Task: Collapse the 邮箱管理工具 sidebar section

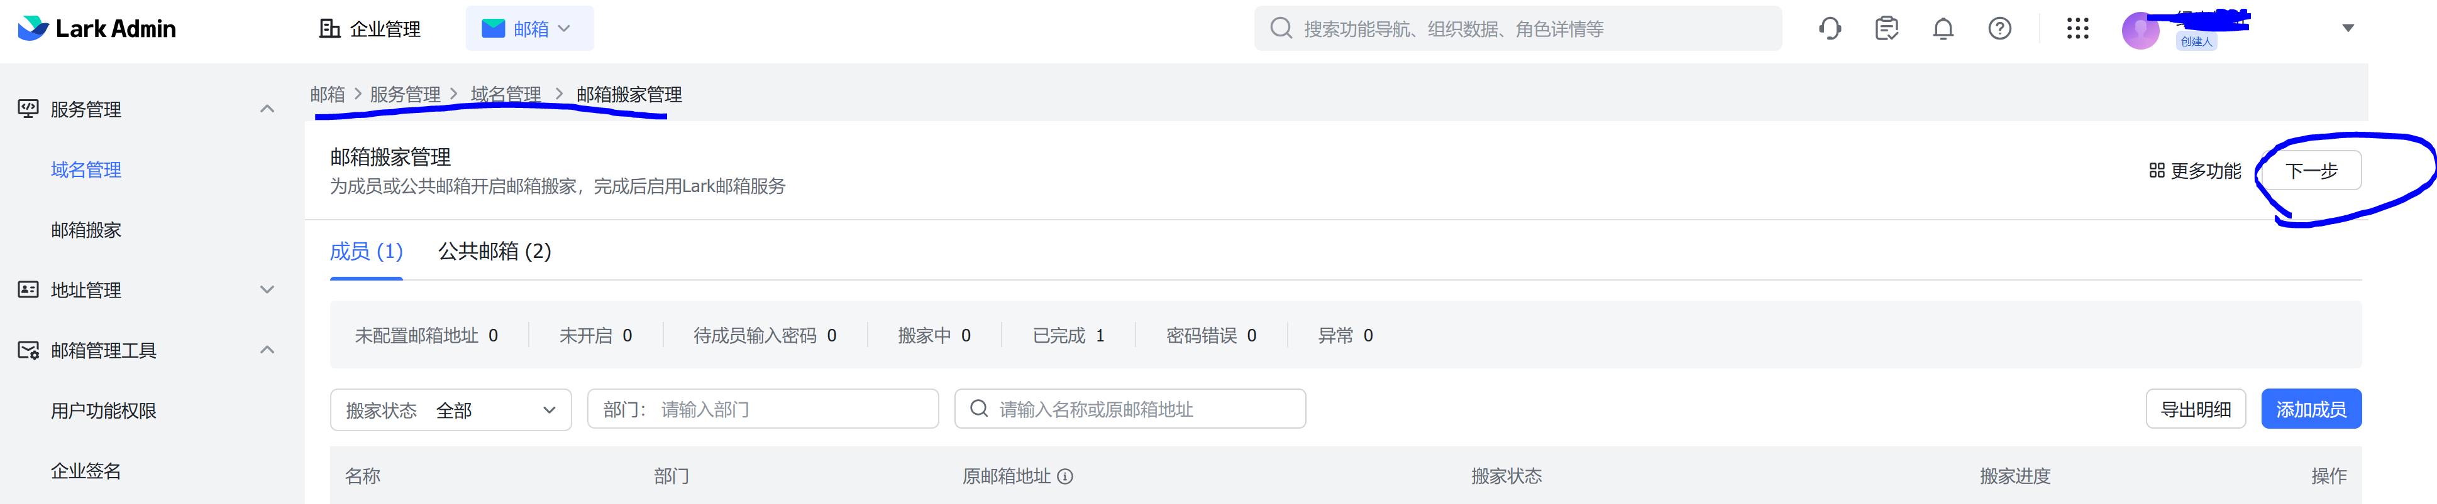Action: [267, 350]
